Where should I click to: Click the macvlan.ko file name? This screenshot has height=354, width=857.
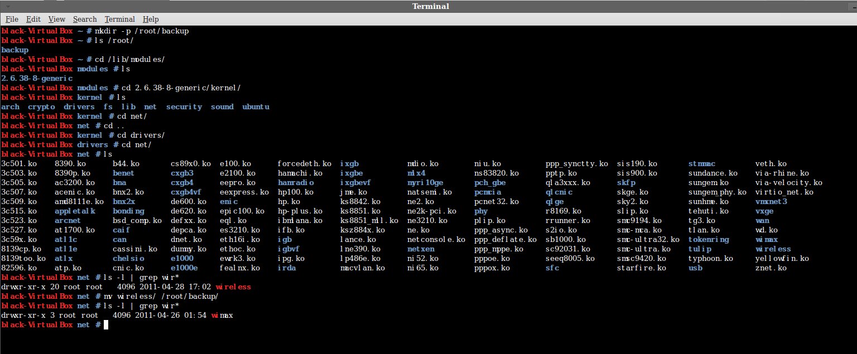tap(363, 268)
